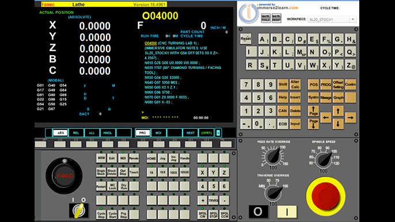395x222 pixels.
Task: Enable MEM mode button
Action: pyautogui.click(x=101, y=158)
